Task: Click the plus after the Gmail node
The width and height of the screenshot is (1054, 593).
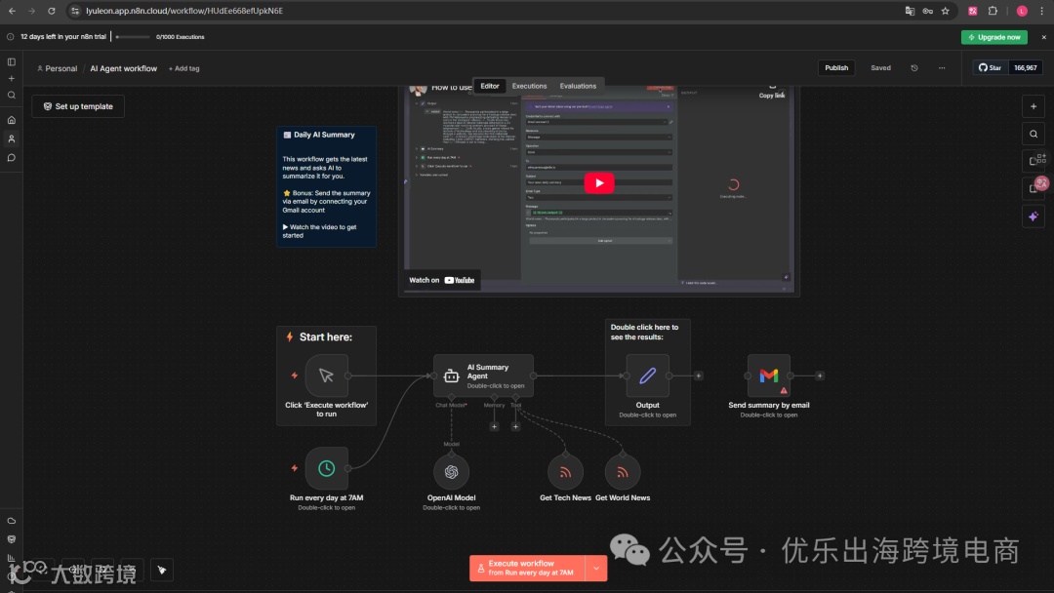Action: 820,376
